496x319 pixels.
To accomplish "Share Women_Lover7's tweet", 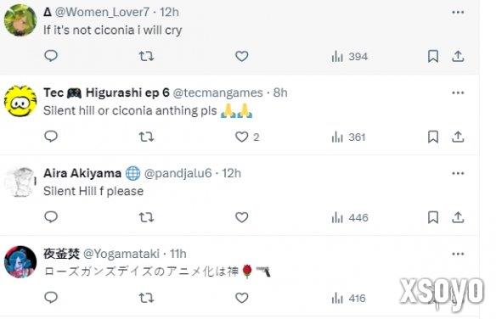I will (x=458, y=56).
